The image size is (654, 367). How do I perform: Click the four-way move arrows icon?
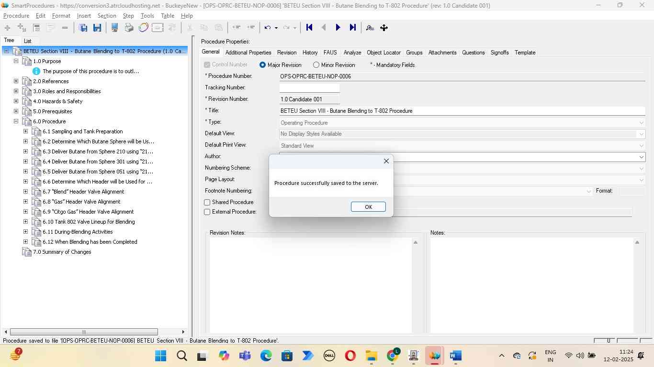click(x=384, y=28)
